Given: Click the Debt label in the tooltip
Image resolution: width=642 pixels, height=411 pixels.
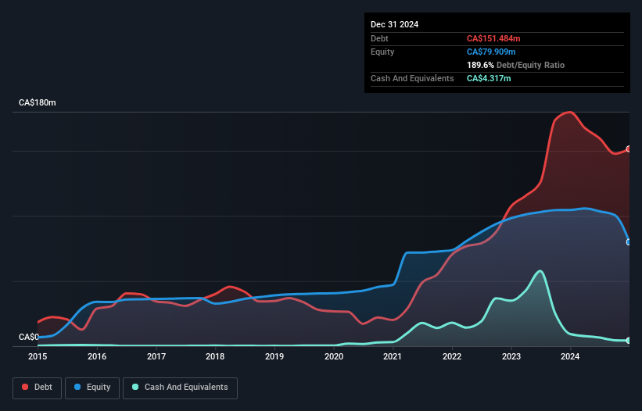Looking at the screenshot, I should [379, 38].
